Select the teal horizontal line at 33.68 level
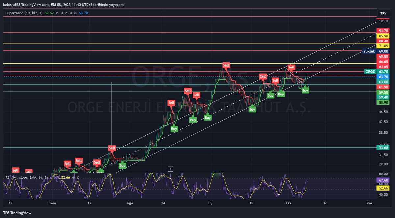Viewport: 395px width, 218px height. pyautogui.click(x=189, y=147)
